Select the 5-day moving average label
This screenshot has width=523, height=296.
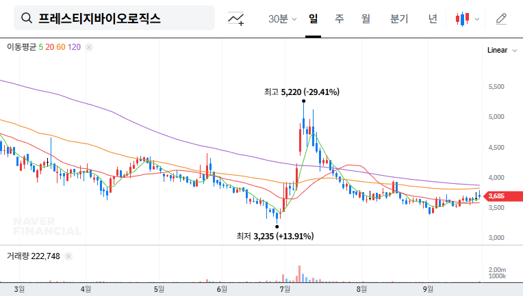(40, 47)
